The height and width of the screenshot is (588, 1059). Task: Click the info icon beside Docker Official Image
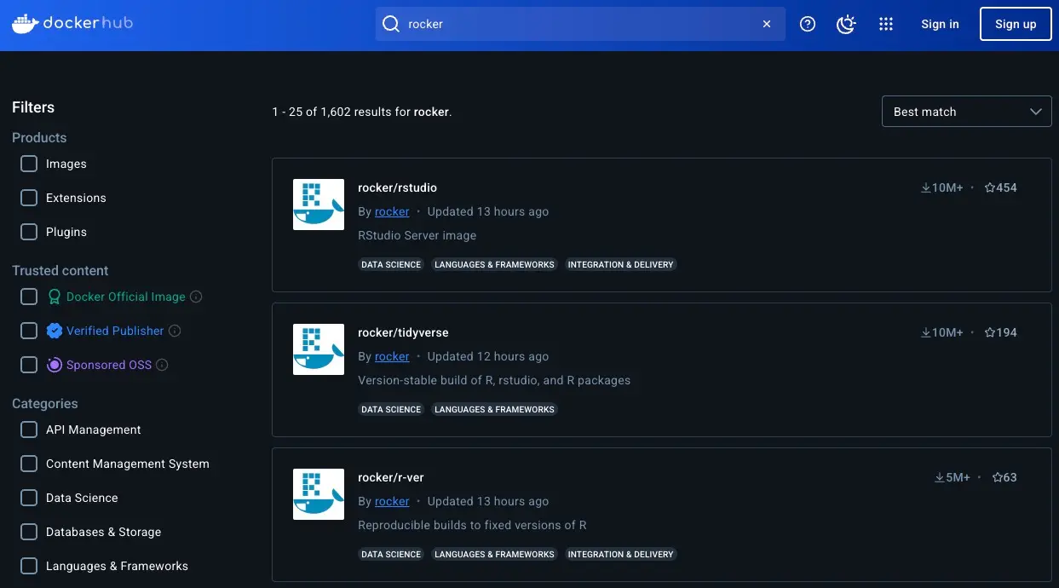(x=196, y=297)
